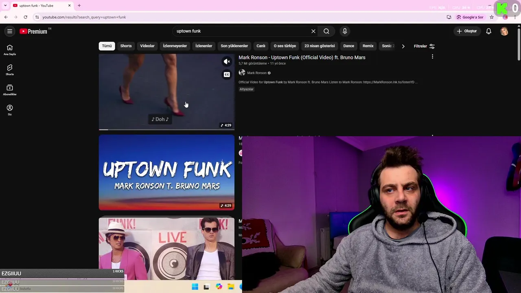Open a new browser tab
Screen dimensions: 521x293
click(79, 6)
